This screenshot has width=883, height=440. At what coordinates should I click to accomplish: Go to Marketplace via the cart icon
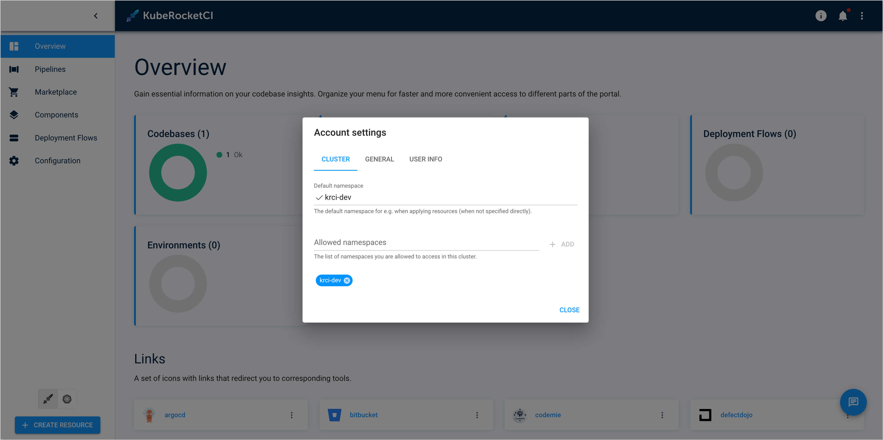click(x=14, y=92)
